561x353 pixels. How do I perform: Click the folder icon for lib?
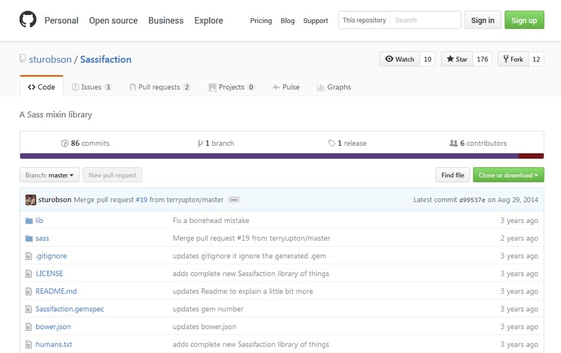click(29, 221)
